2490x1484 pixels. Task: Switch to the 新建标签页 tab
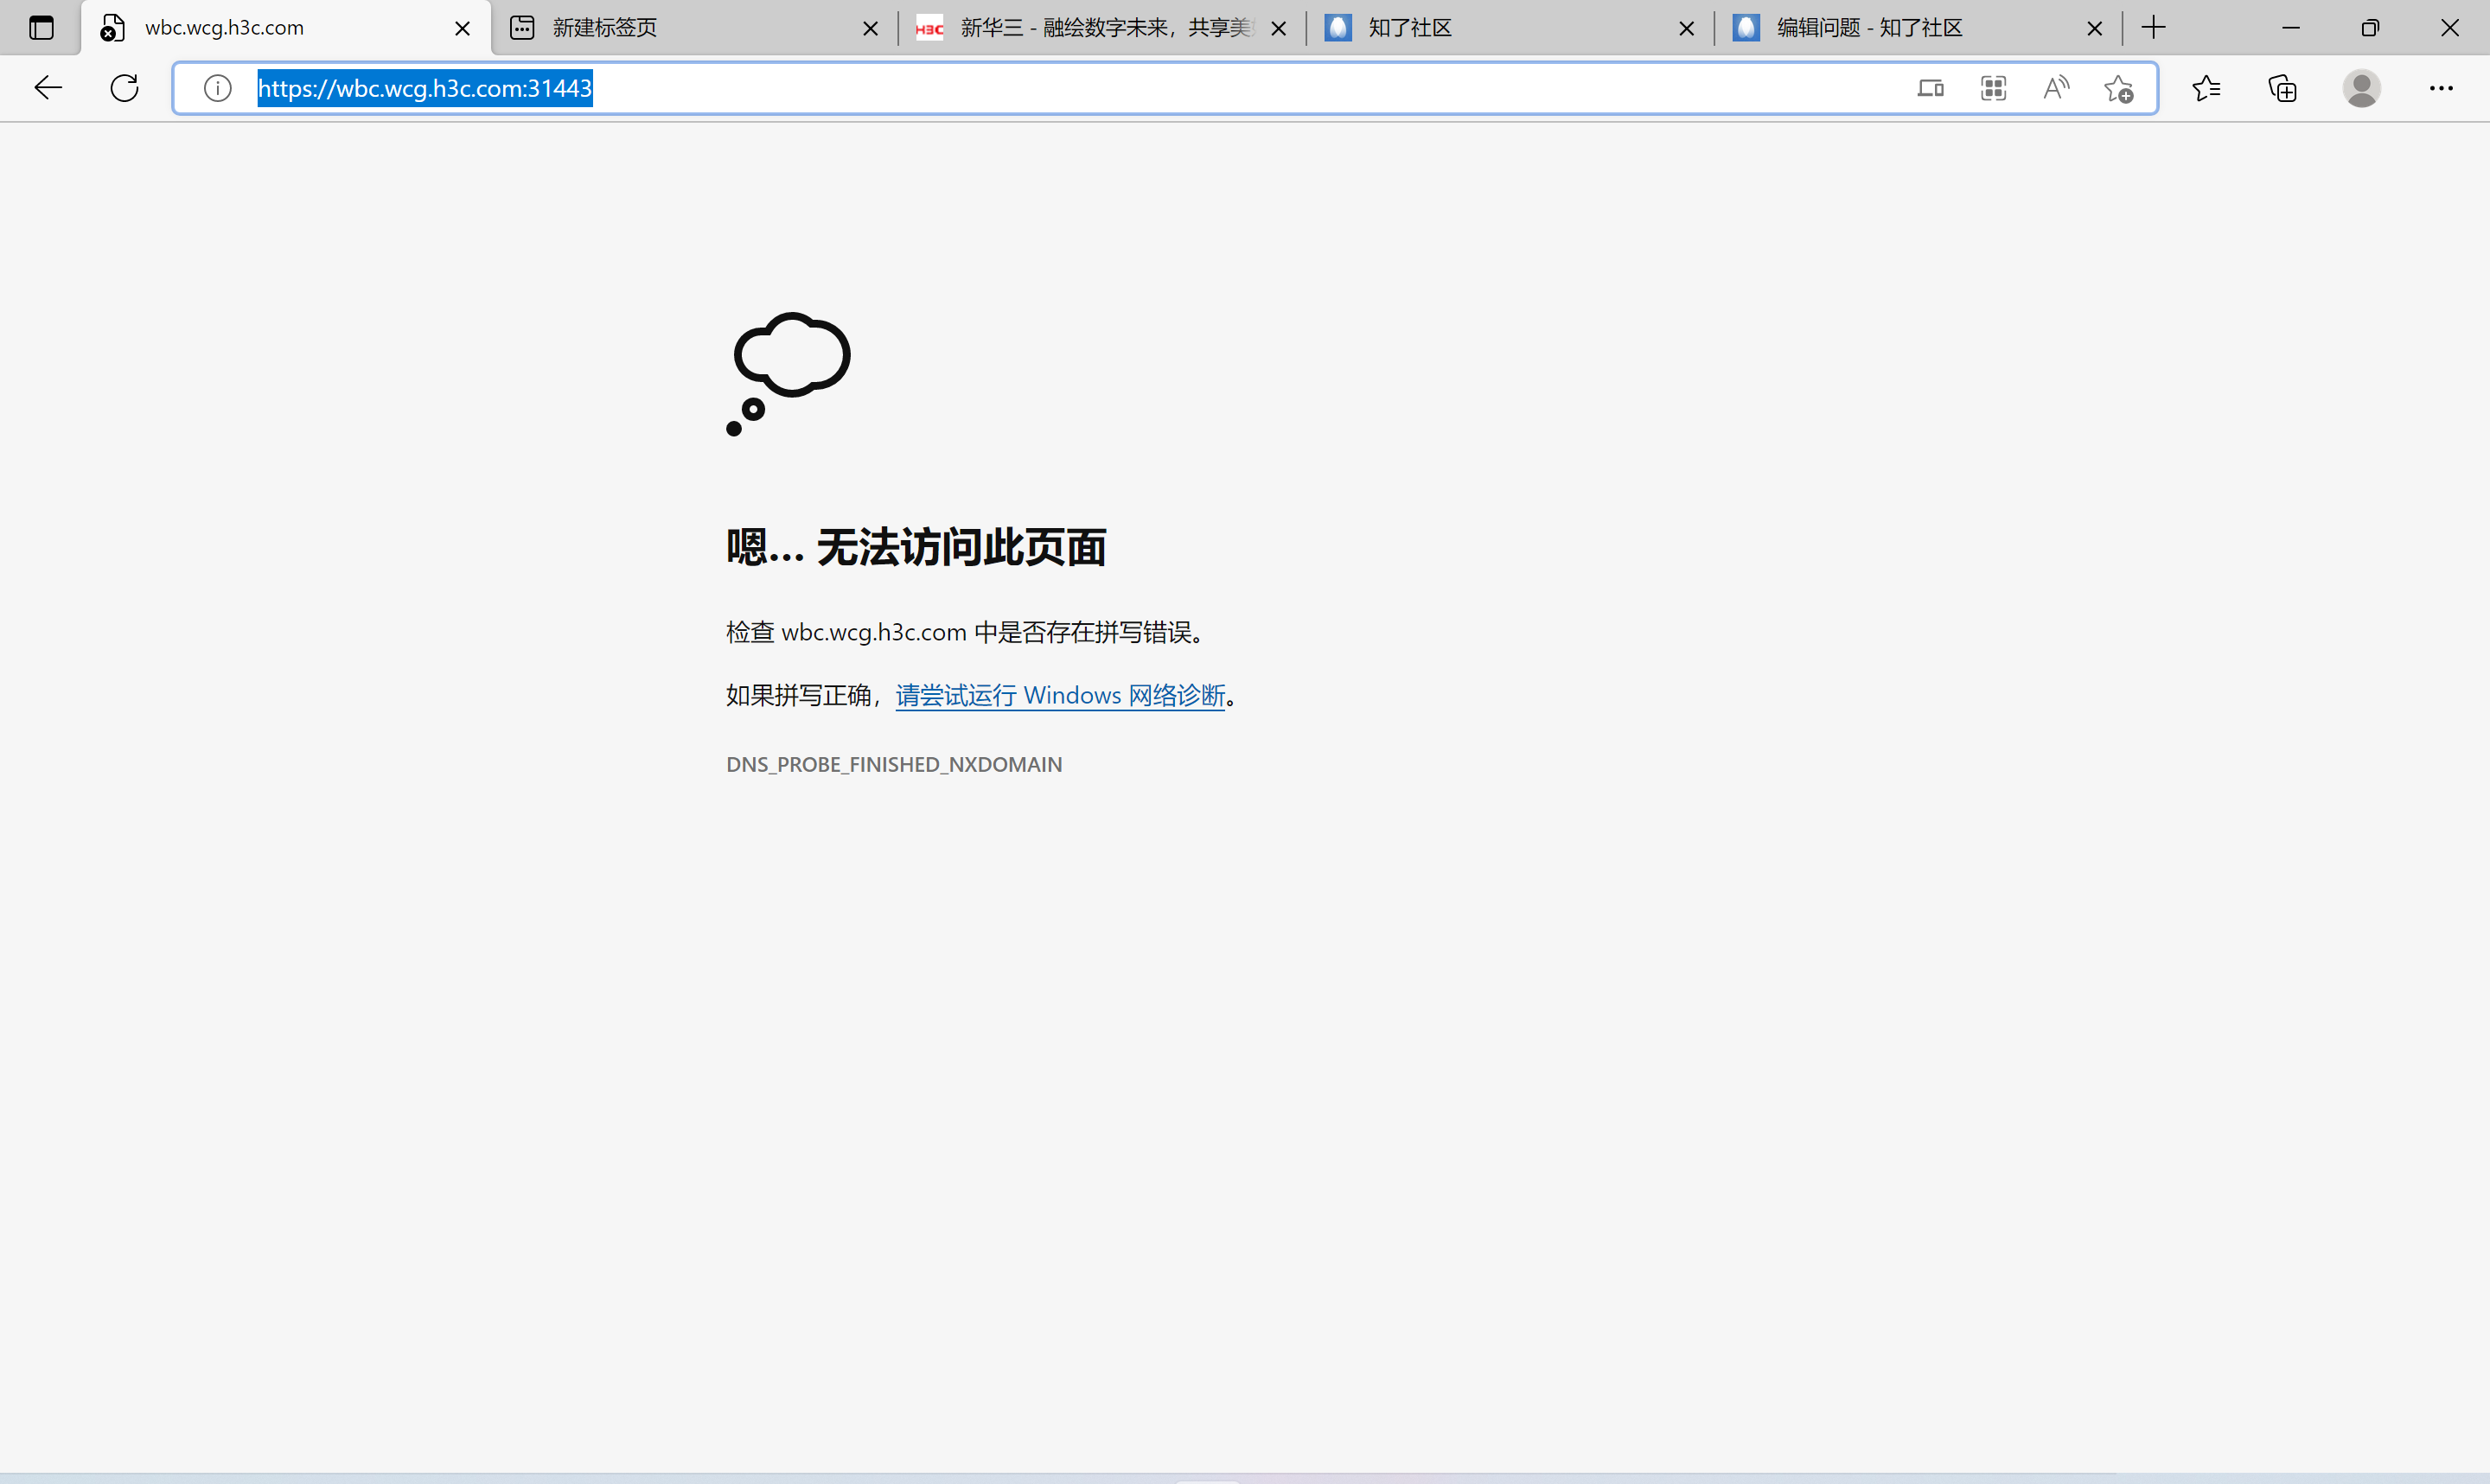[680, 28]
